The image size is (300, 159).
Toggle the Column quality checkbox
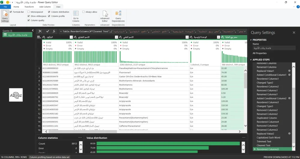pos(28,20)
